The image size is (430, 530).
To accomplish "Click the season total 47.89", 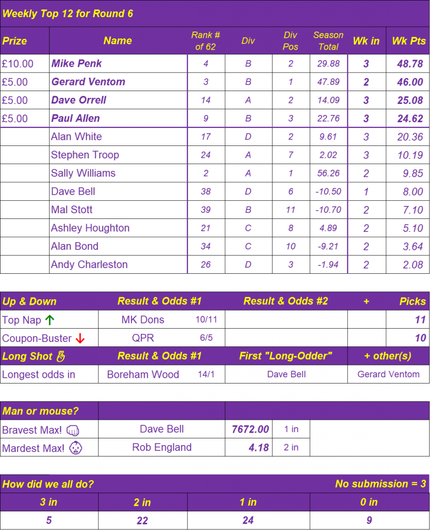I will 328,82.
